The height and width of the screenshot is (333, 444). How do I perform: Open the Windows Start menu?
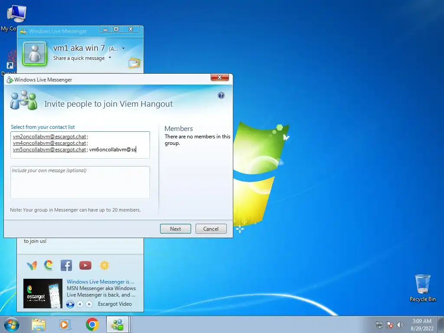coord(12,324)
